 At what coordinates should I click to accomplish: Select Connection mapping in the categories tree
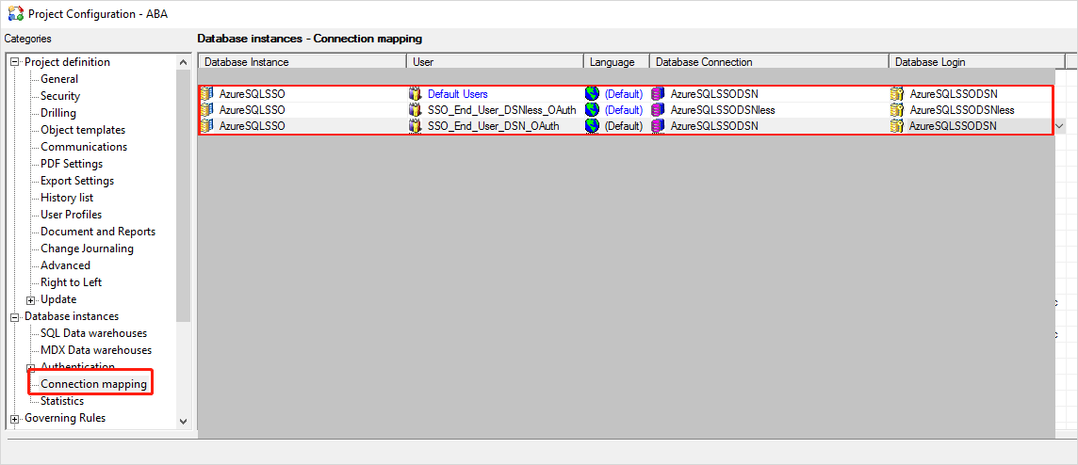93,384
